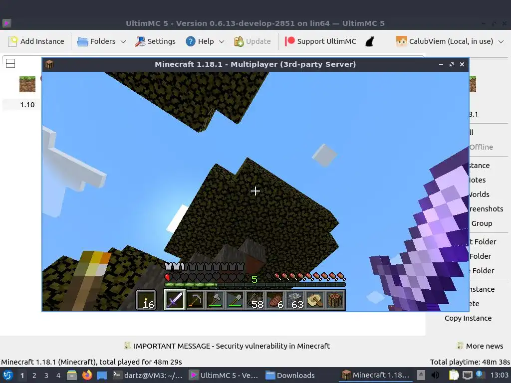This screenshot has width=511, height=383.
Task: Select the 1.10 instance grass block icon
Action: [27, 84]
